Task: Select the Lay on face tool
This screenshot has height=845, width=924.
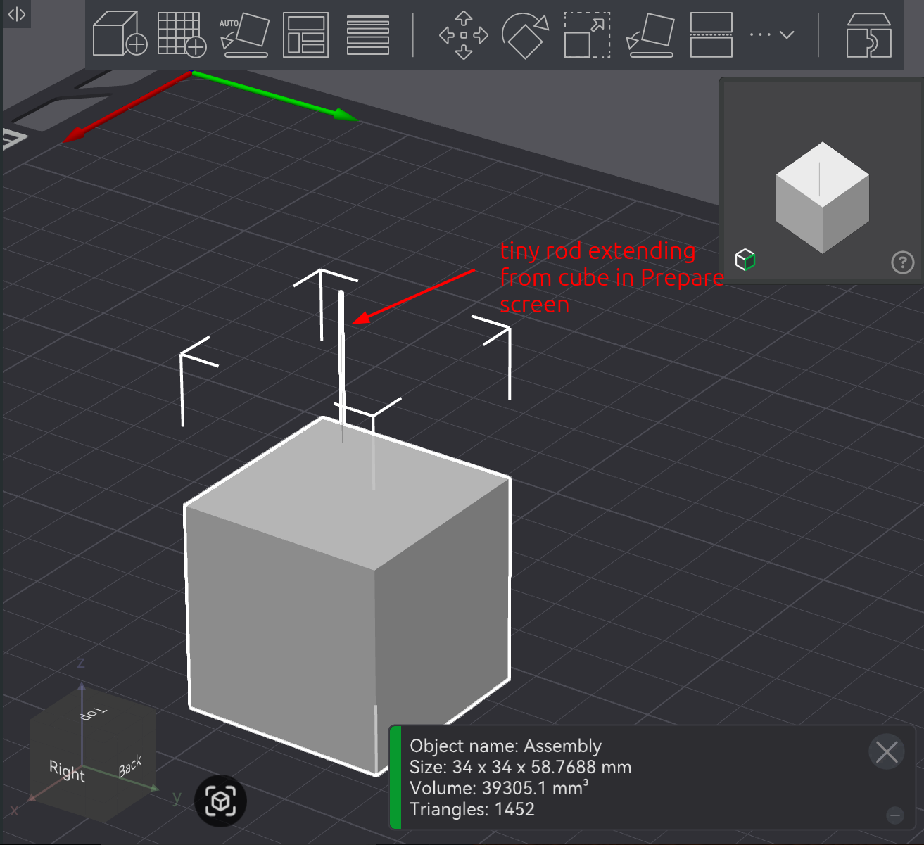Action: [x=650, y=34]
